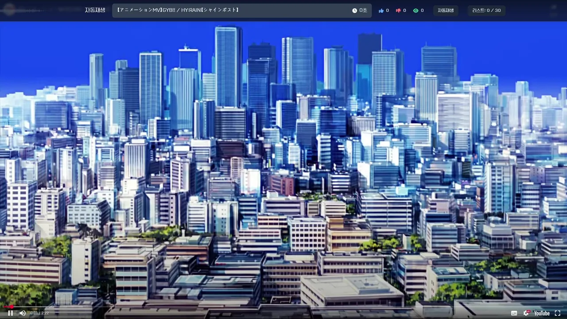This screenshot has height=319, width=567.
Task: Toggle subtitles captions button
Action: coord(514,313)
